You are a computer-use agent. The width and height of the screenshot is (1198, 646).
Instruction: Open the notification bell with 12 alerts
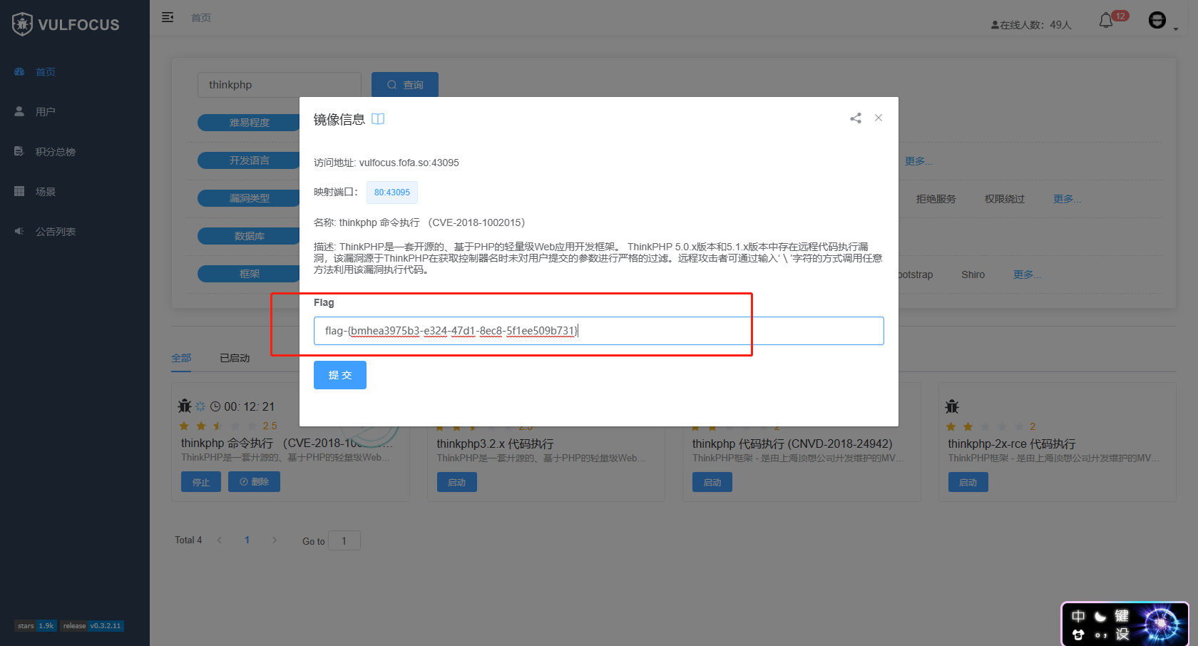tap(1106, 21)
